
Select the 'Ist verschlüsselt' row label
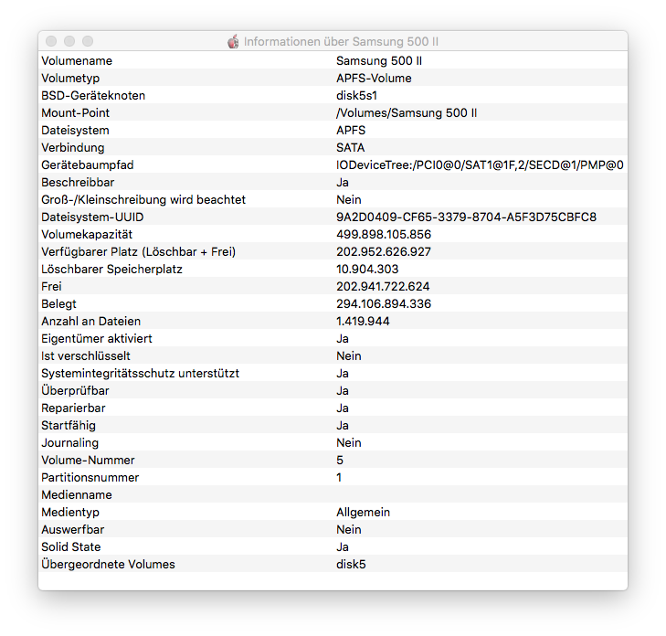click(x=86, y=356)
